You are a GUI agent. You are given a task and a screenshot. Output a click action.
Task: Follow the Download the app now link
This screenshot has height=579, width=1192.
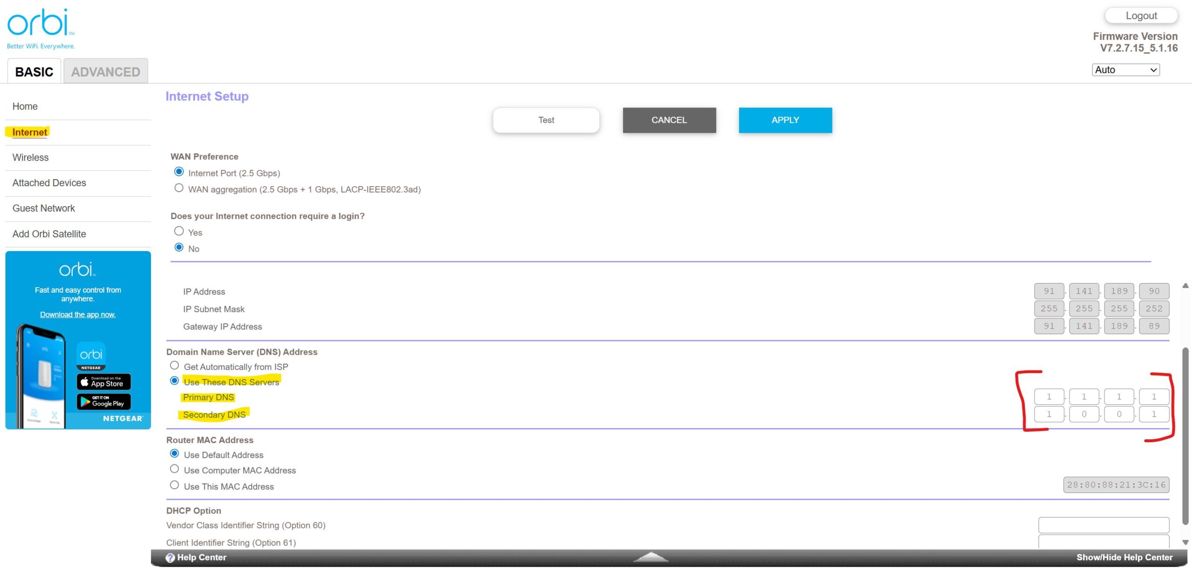[x=78, y=315]
